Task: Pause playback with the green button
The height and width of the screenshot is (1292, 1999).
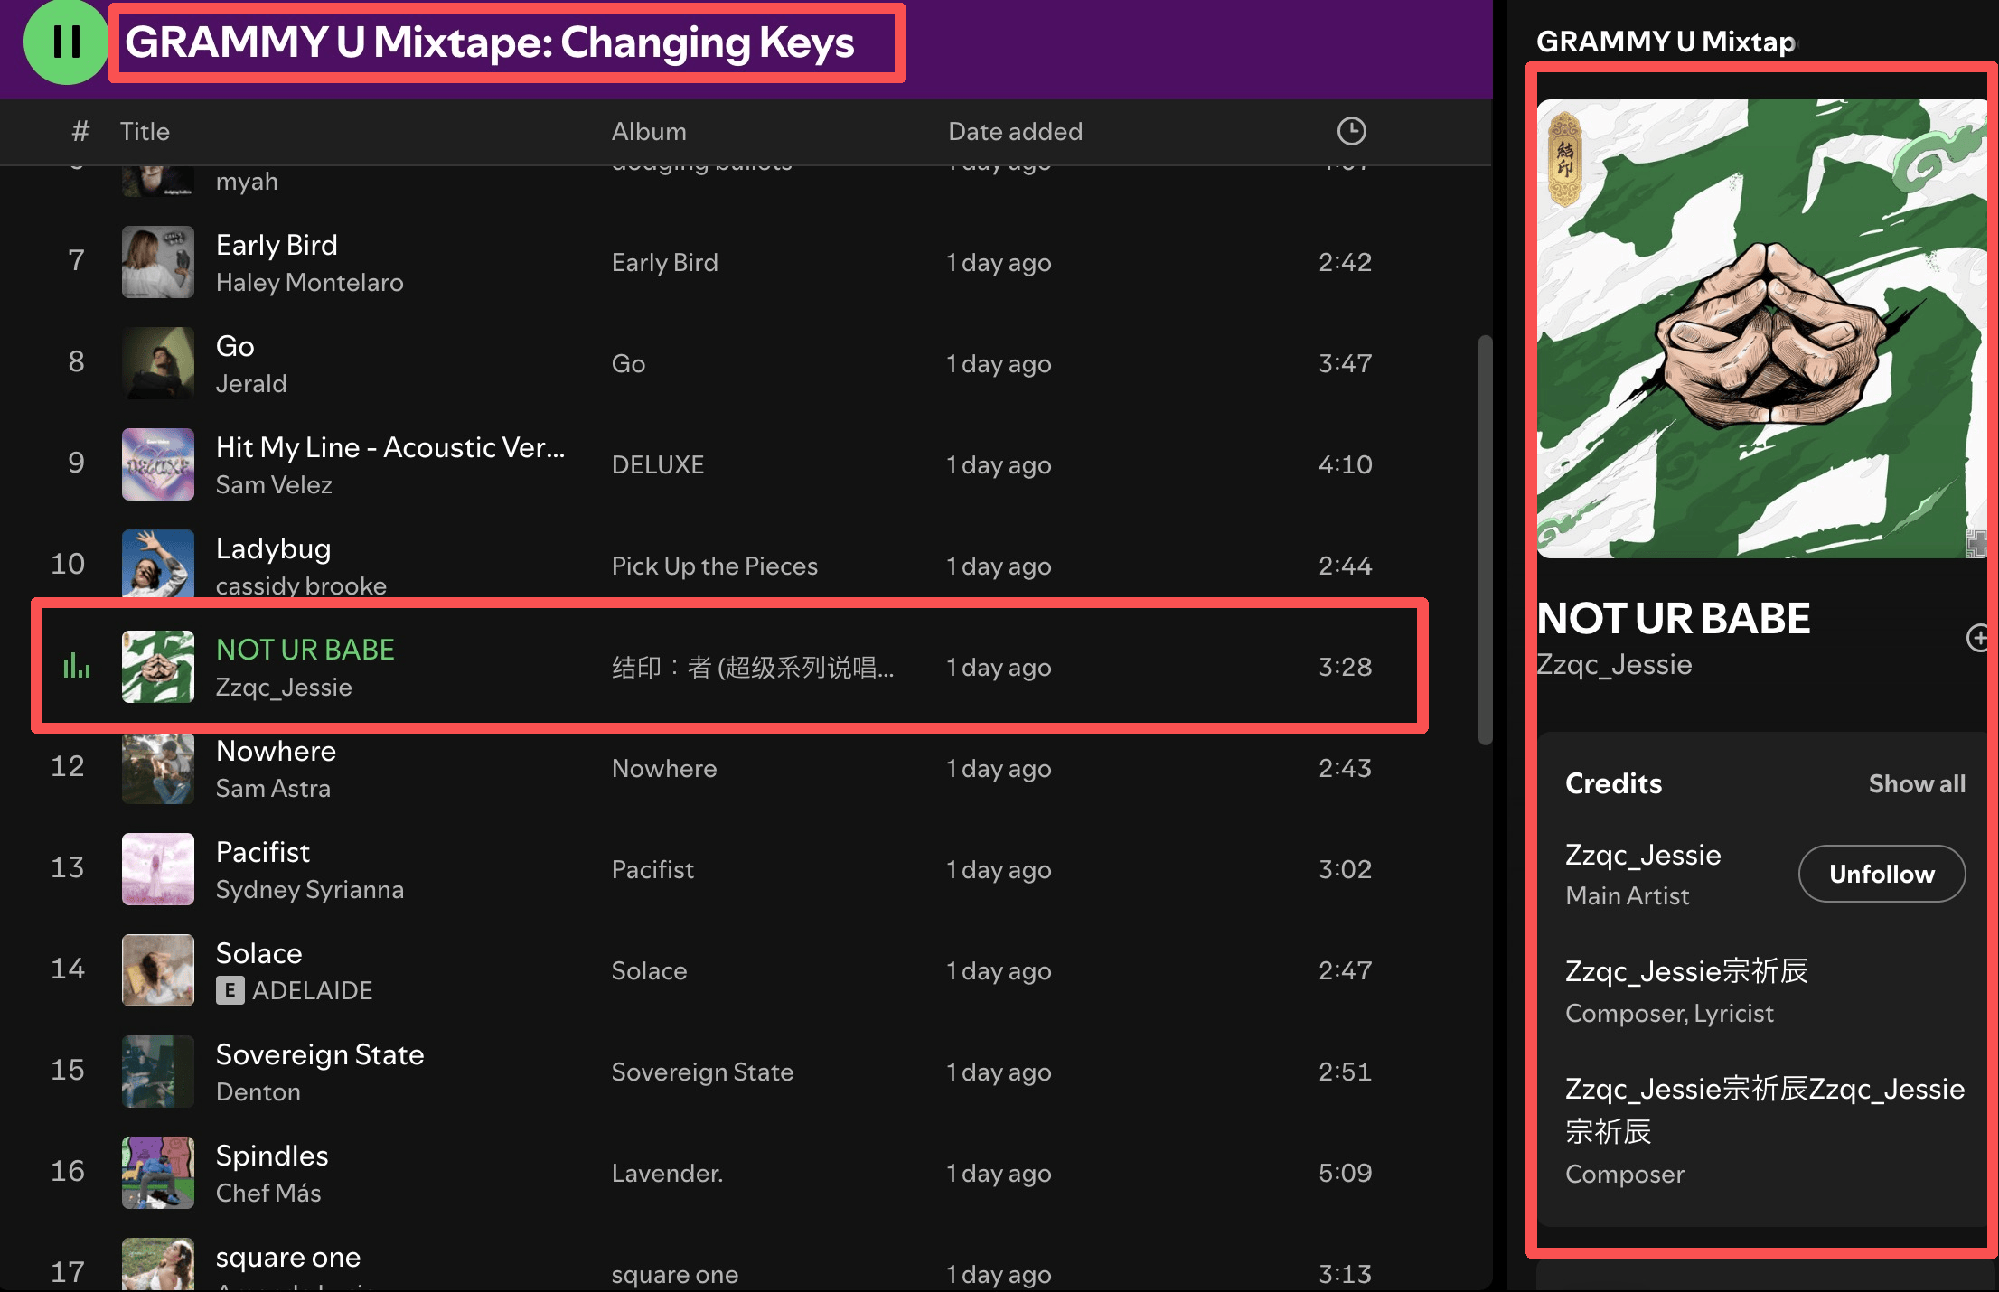Action: pyautogui.click(x=65, y=42)
